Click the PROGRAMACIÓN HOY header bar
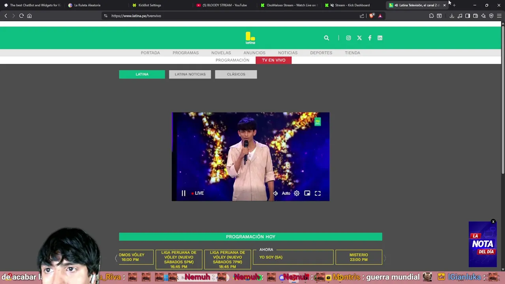Image resolution: width=505 pixels, height=284 pixels. 251,237
